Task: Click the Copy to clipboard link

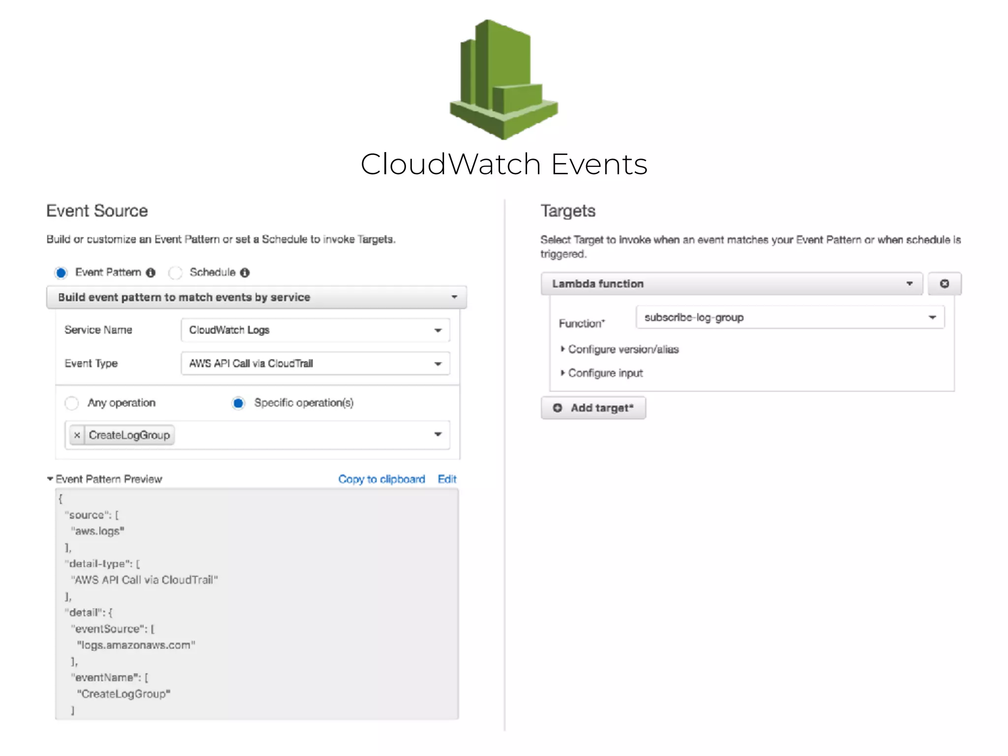Action: point(381,479)
